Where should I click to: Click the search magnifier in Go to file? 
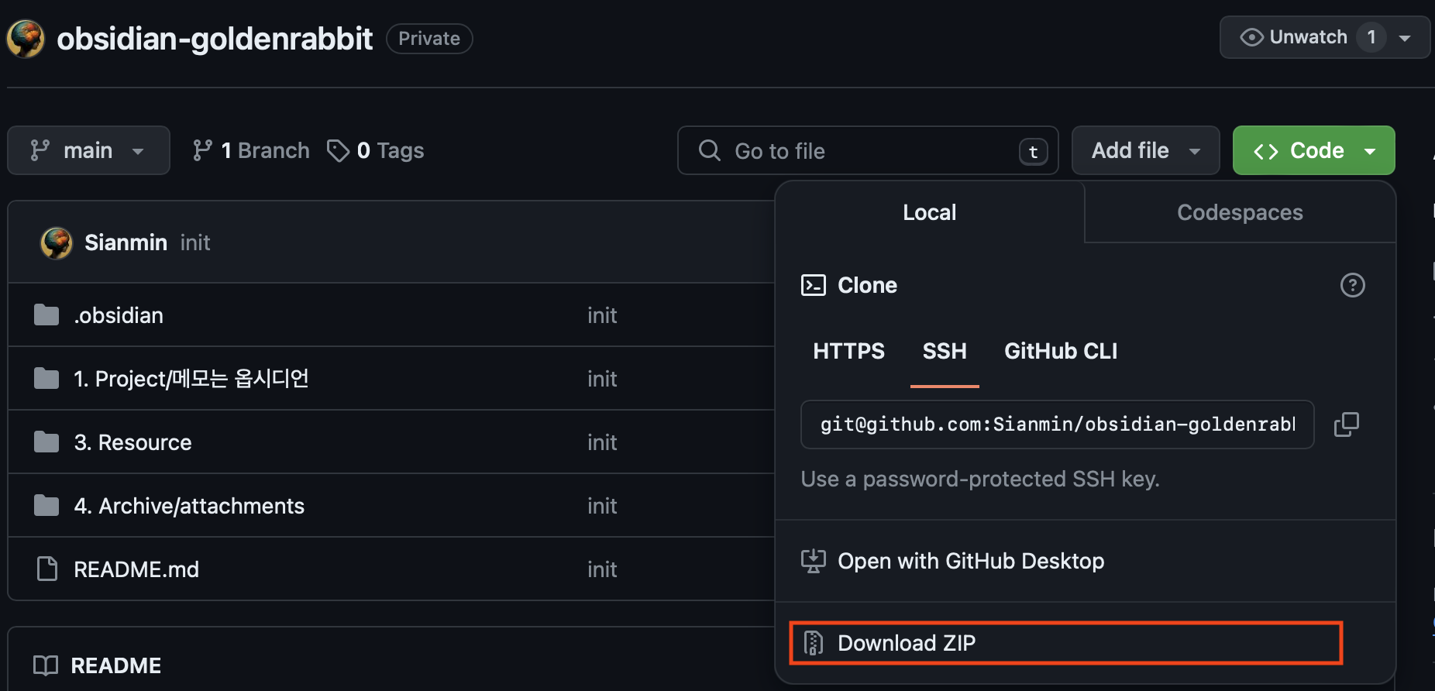[709, 150]
